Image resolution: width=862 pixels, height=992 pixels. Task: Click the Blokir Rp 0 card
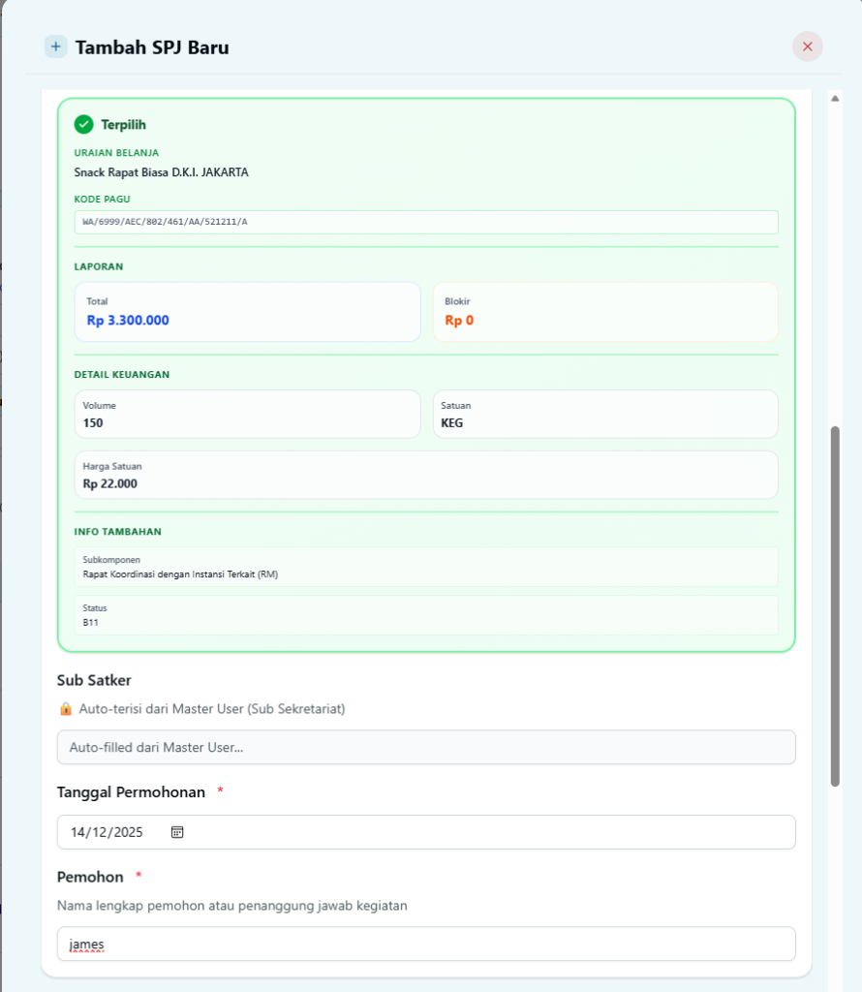(x=605, y=312)
